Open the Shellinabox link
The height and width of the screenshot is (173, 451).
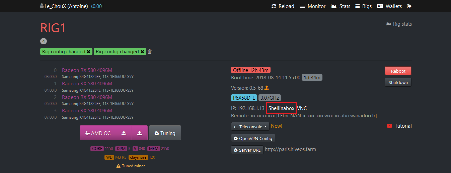pyautogui.click(x=281, y=108)
